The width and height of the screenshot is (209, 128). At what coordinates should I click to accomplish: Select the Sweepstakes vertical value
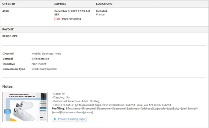(x=40, y=59)
